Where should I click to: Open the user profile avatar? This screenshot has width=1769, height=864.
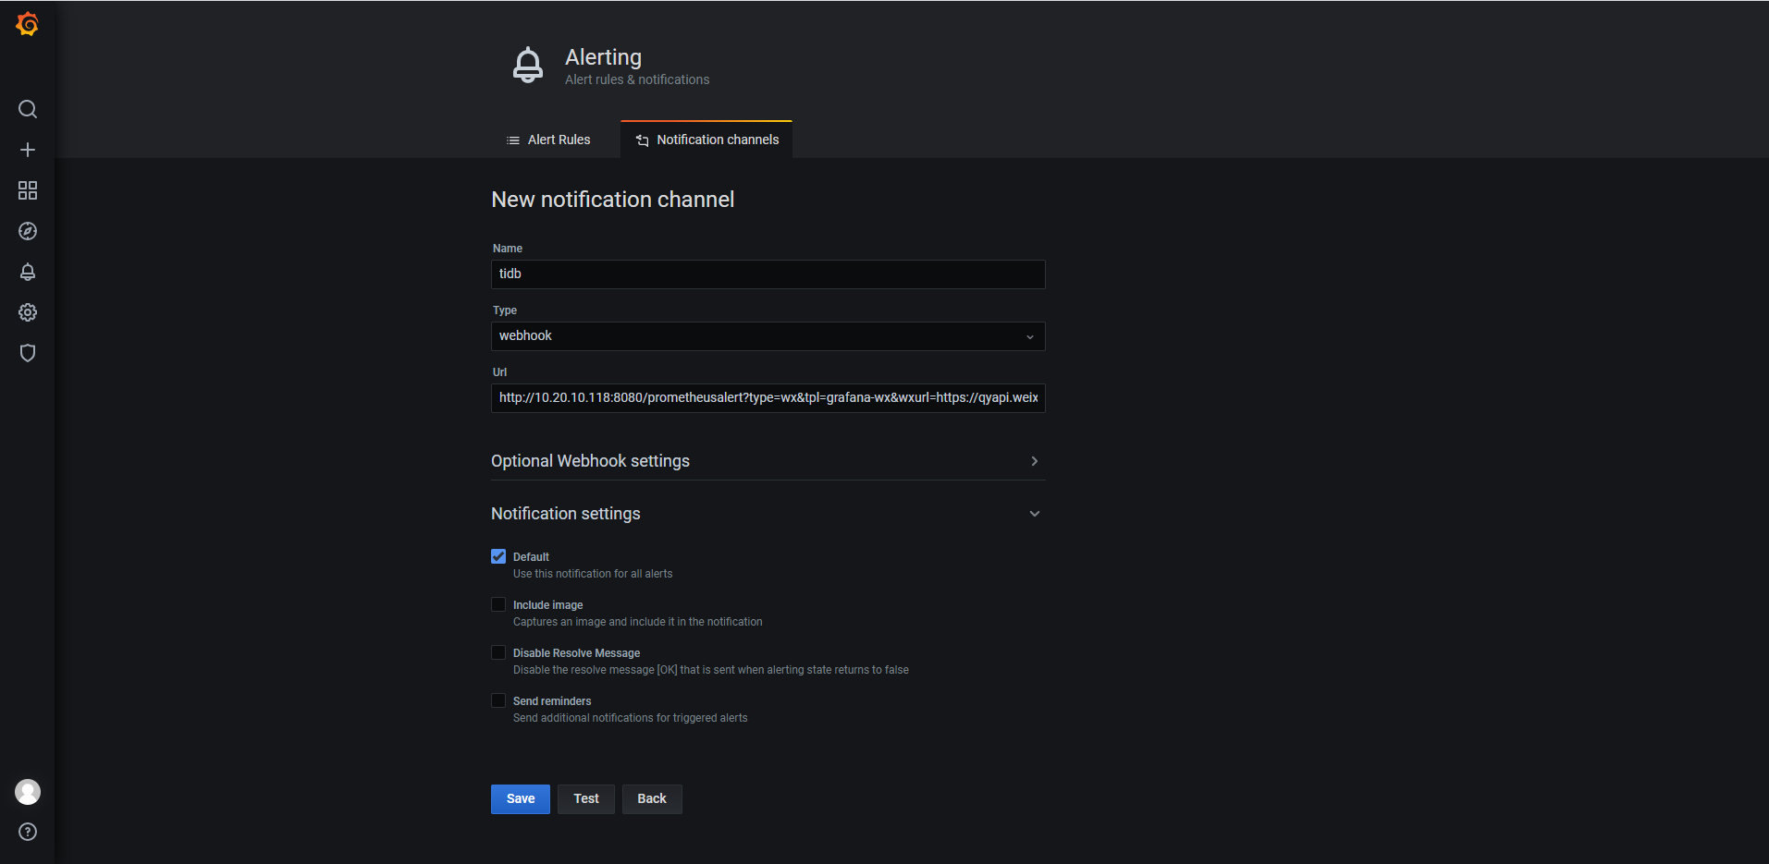coord(28,792)
